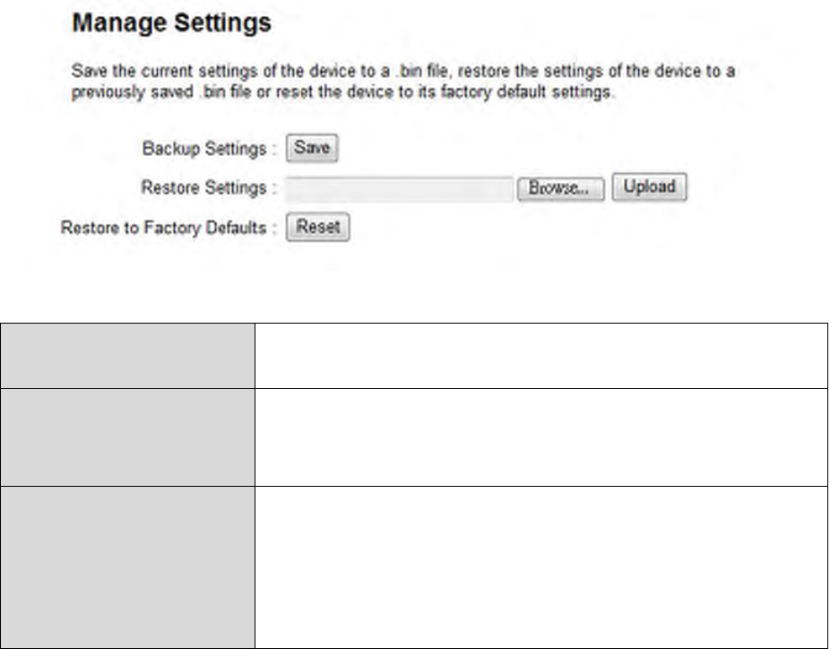
Task: Click the Restore Settings file path field
Action: [x=399, y=189]
